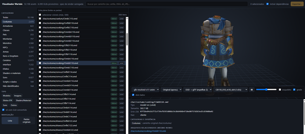This screenshot has height=134, width=305.
Task: Open the 'glb-resolved-v11-anim' dropdown
Action: (x=145, y=90)
